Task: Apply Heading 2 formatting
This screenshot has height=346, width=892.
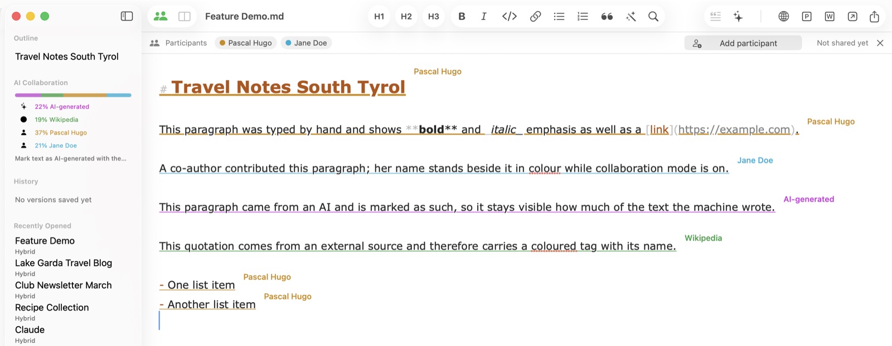Action: [x=406, y=17]
